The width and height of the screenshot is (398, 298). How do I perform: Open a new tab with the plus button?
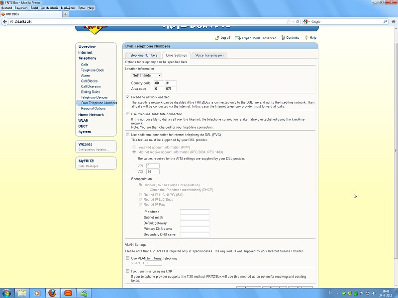66,14
